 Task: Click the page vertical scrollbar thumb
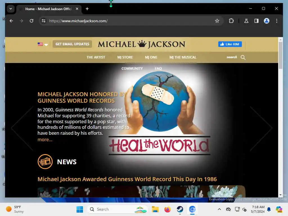point(280,55)
